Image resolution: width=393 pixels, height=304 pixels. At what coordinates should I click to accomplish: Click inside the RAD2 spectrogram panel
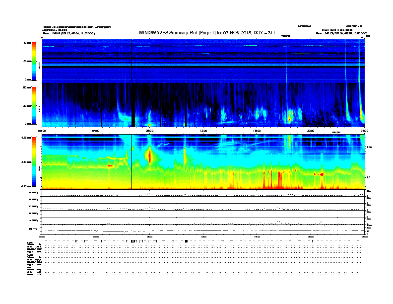click(x=203, y=61)
